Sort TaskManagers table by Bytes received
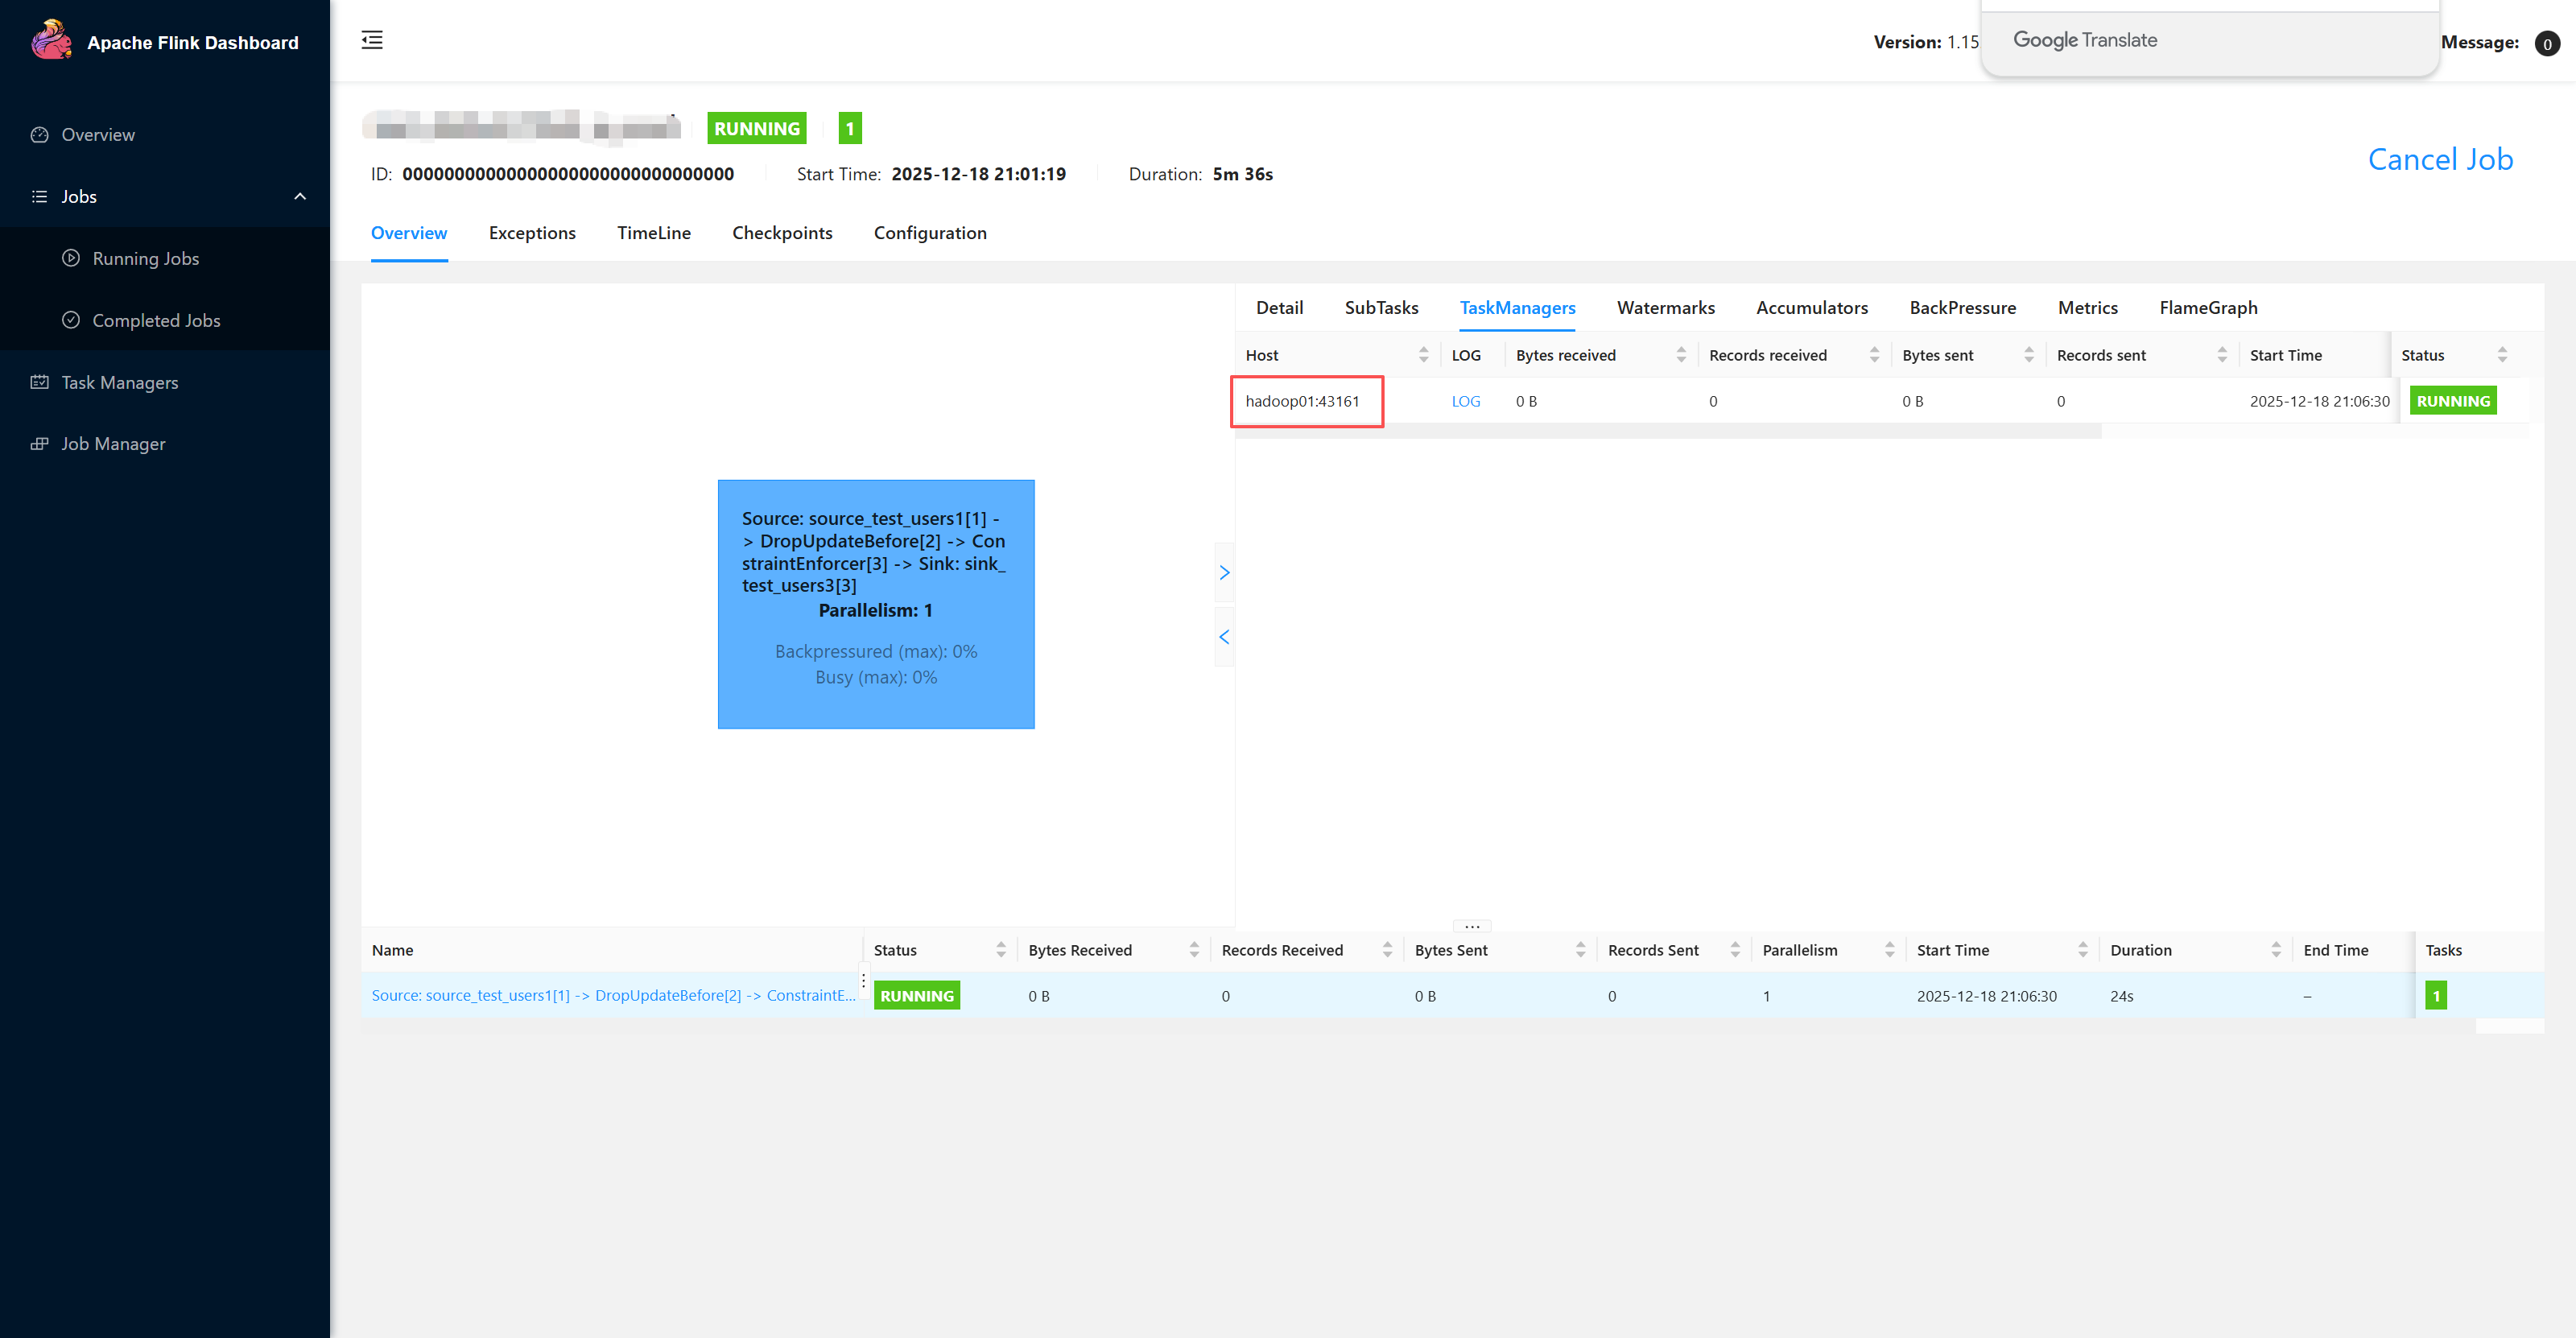This screenshot has height=1338, width=2576. [x=1681, y=355]
